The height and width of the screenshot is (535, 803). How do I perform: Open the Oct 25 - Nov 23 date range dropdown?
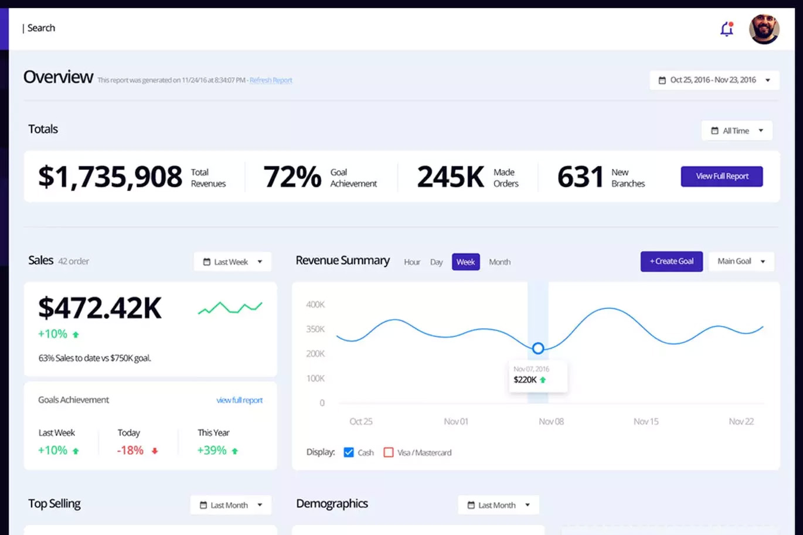pos(714,80)
